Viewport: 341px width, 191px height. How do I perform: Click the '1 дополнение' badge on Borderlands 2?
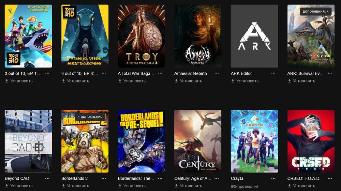point(90,117)
